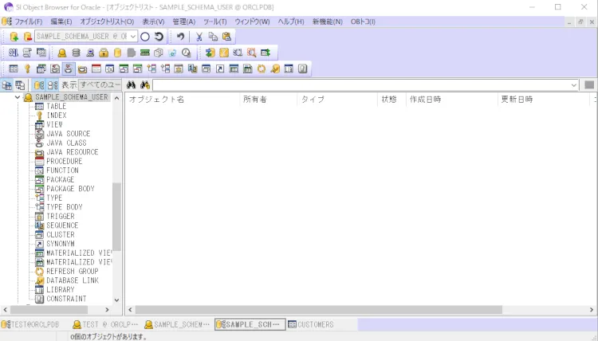Screen dimensions: 598x341
Task: Click the undo arrow icon
Action: (x=181, y=37)
